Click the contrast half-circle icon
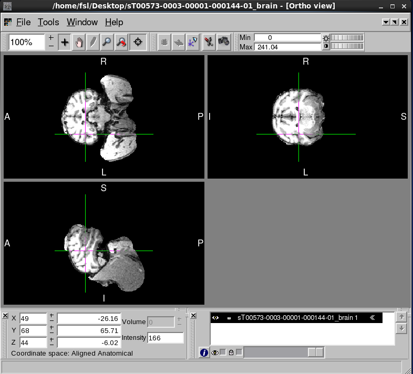Screen dimensions: 413x374 click(326, 46)
